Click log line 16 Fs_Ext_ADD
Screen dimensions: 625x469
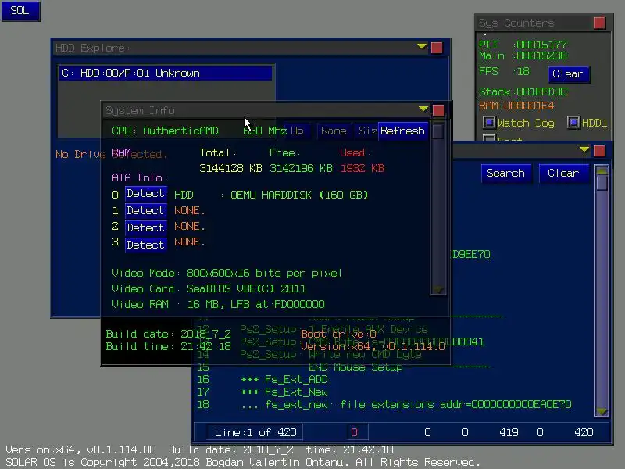(x=284, y=380)
